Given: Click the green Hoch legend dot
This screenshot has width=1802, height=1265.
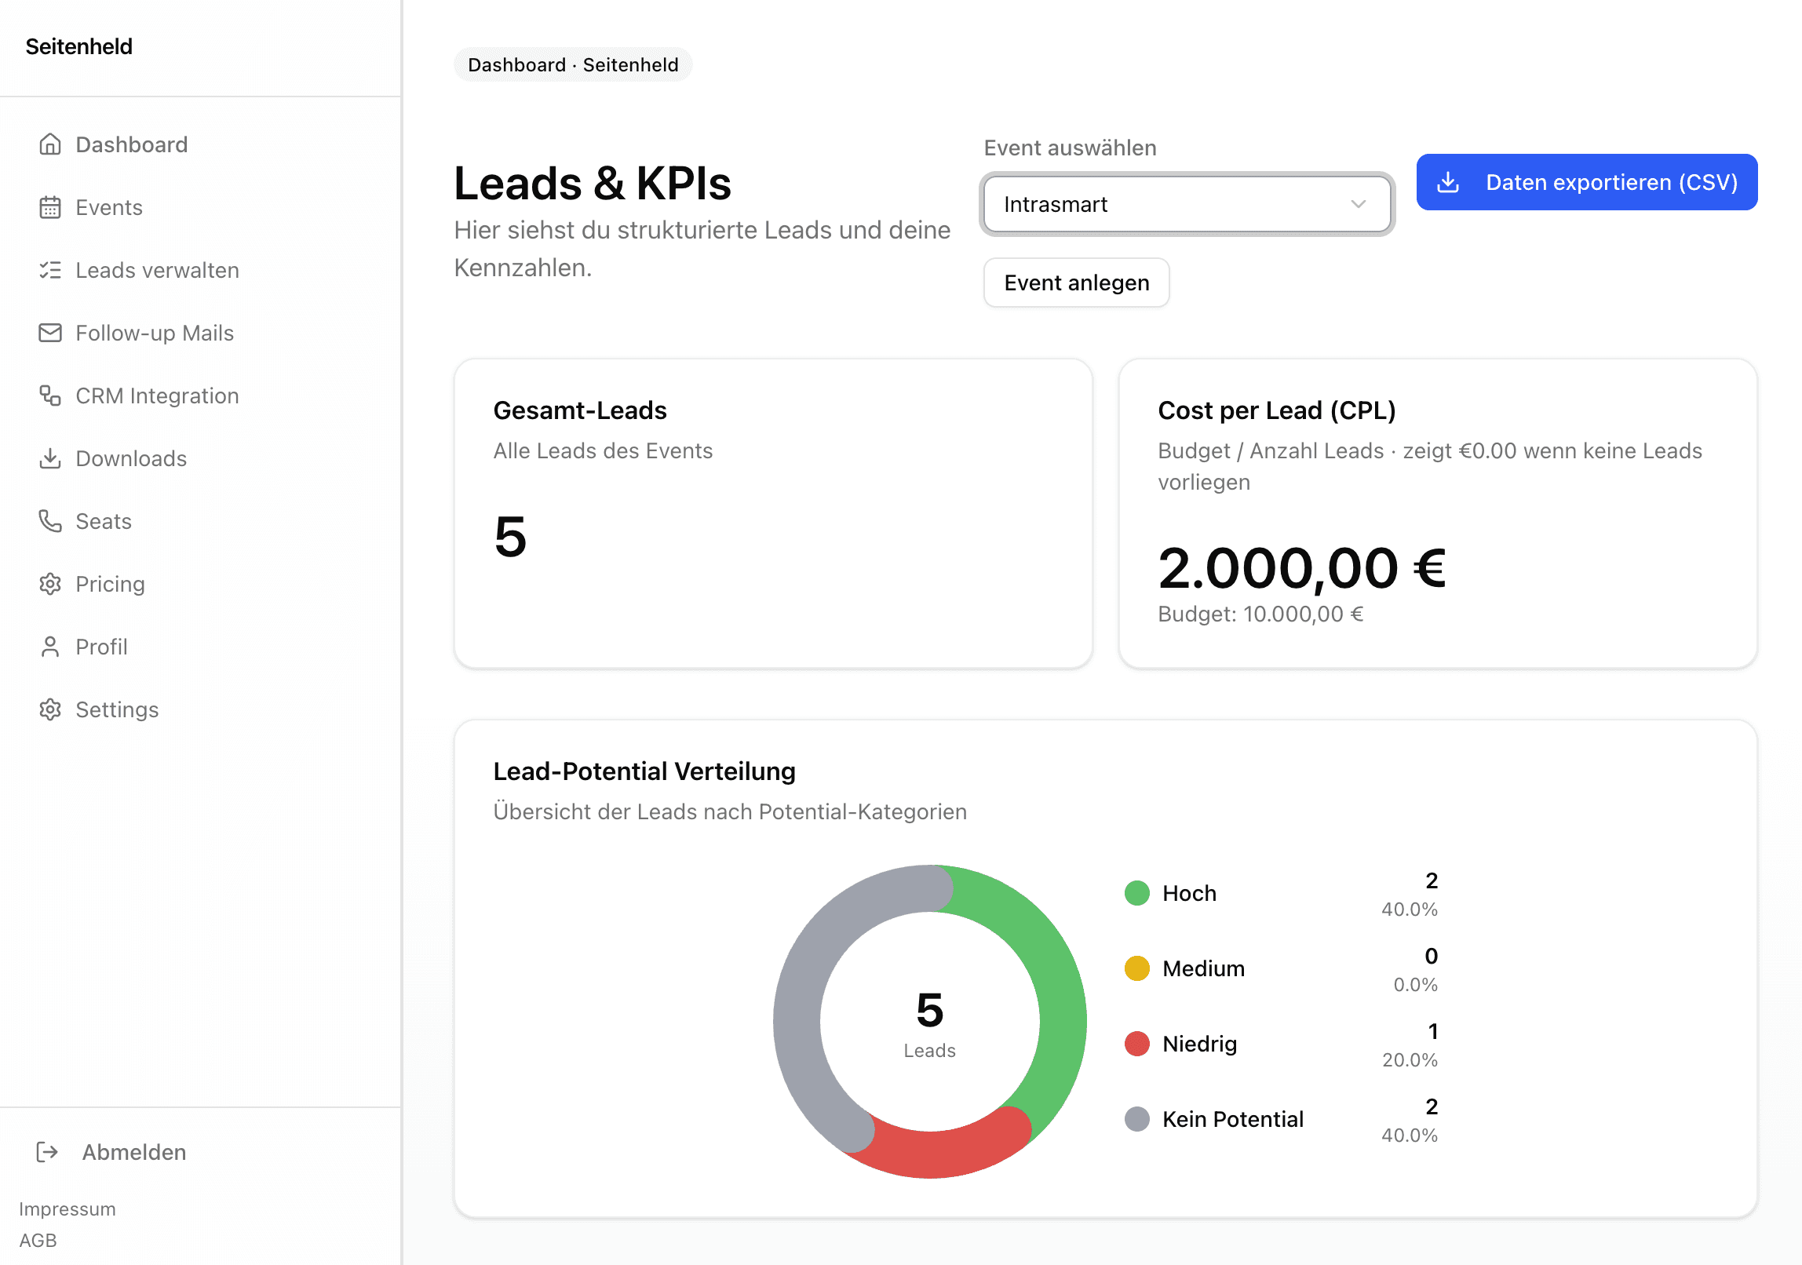Looking at the screenshot, I should click(x=1136, y=893).
